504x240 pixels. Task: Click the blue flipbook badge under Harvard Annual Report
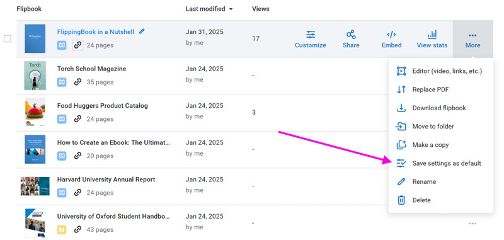click(62, 193)
